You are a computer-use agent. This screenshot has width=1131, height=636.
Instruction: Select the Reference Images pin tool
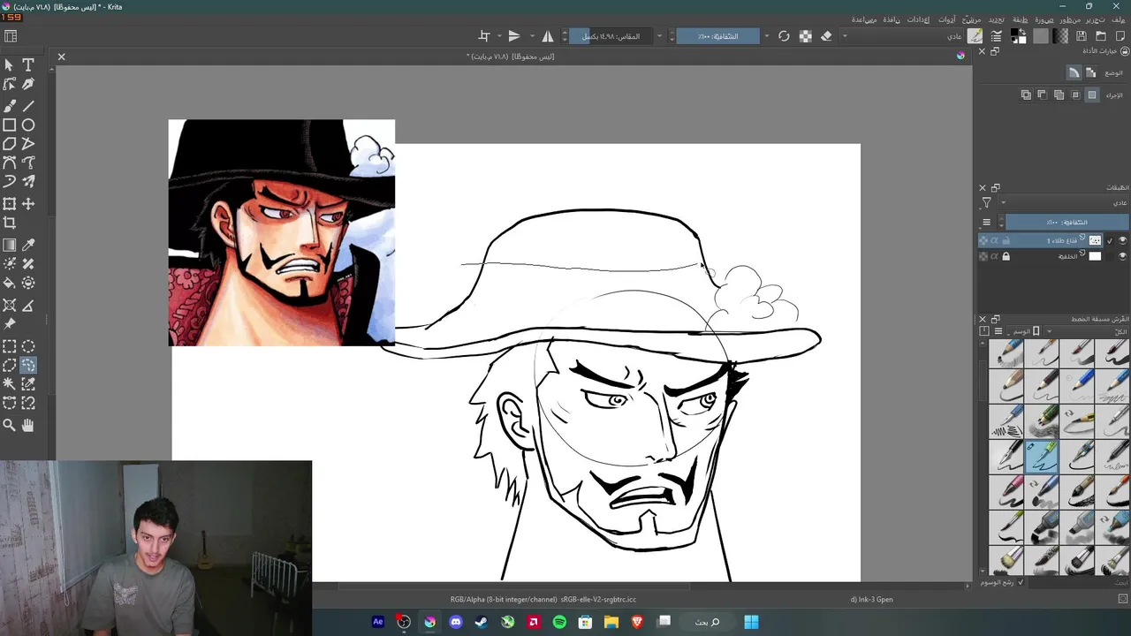pyautogui.click(x=9, y=324)
